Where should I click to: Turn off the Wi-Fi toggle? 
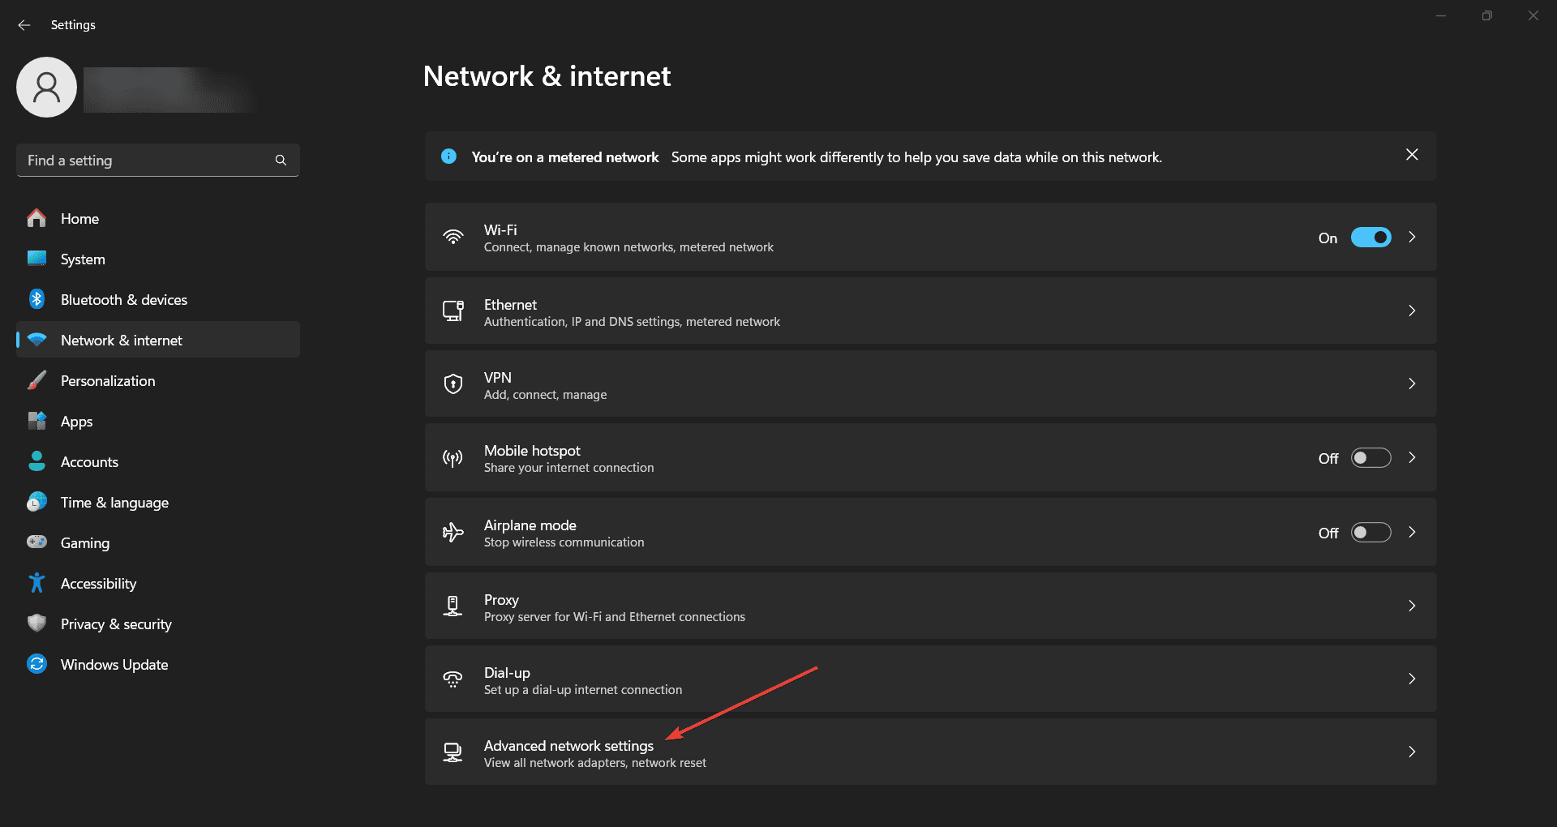pyautogui.click(x=1370, y=238)
